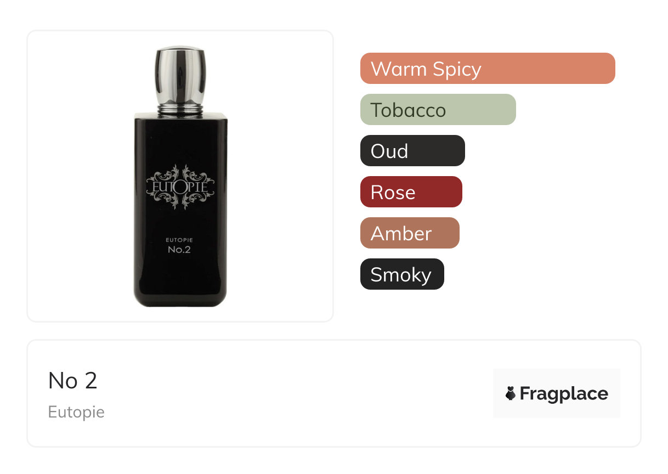Select the silver threaded bottle neck
Viewport: 668px width, 474px height.
click(x=180, y=110)
